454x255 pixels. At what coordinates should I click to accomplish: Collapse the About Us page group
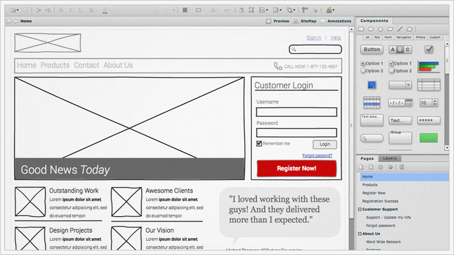pyautogui.click(x=360, y=234)
